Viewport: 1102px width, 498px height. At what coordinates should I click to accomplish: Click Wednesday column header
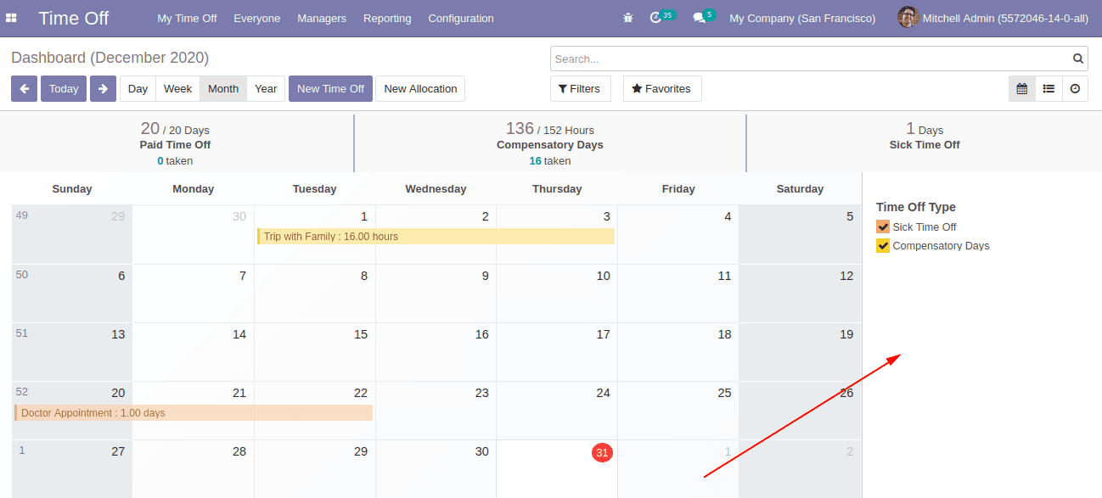click(x=436, y=188)
